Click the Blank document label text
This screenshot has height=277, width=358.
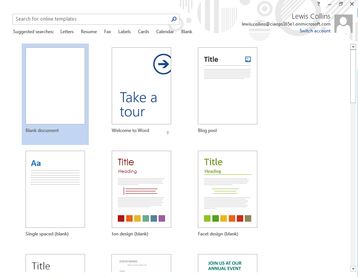click(42, 130)
